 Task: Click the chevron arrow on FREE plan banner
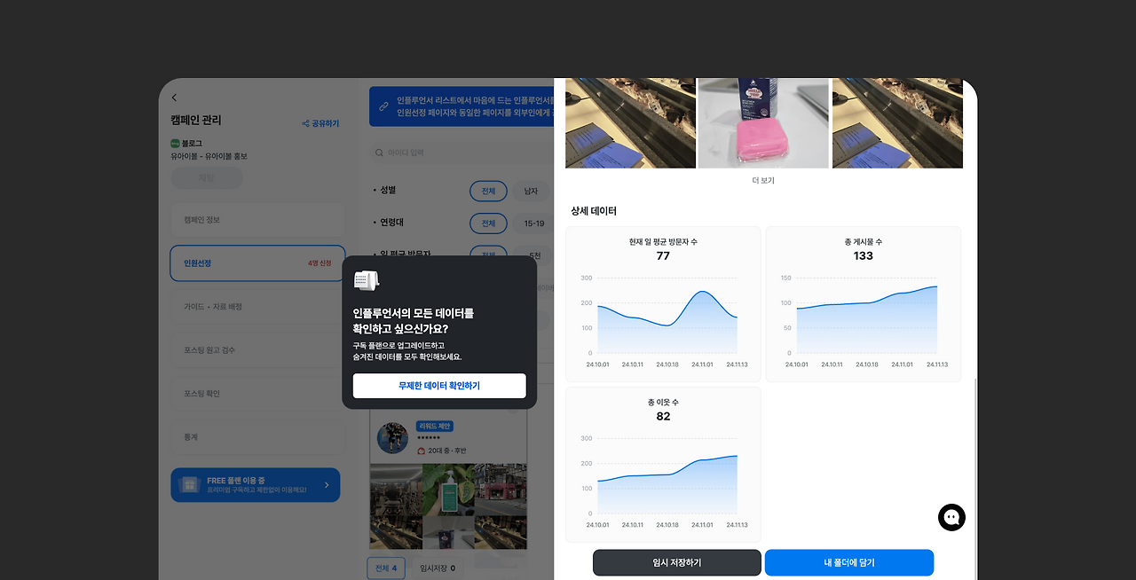pos(327,485)
